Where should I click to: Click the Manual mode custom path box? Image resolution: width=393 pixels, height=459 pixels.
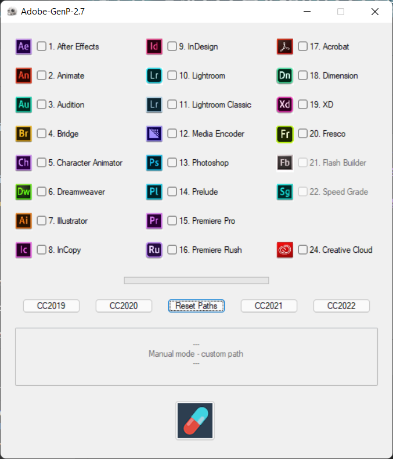[x=196, y=357]
